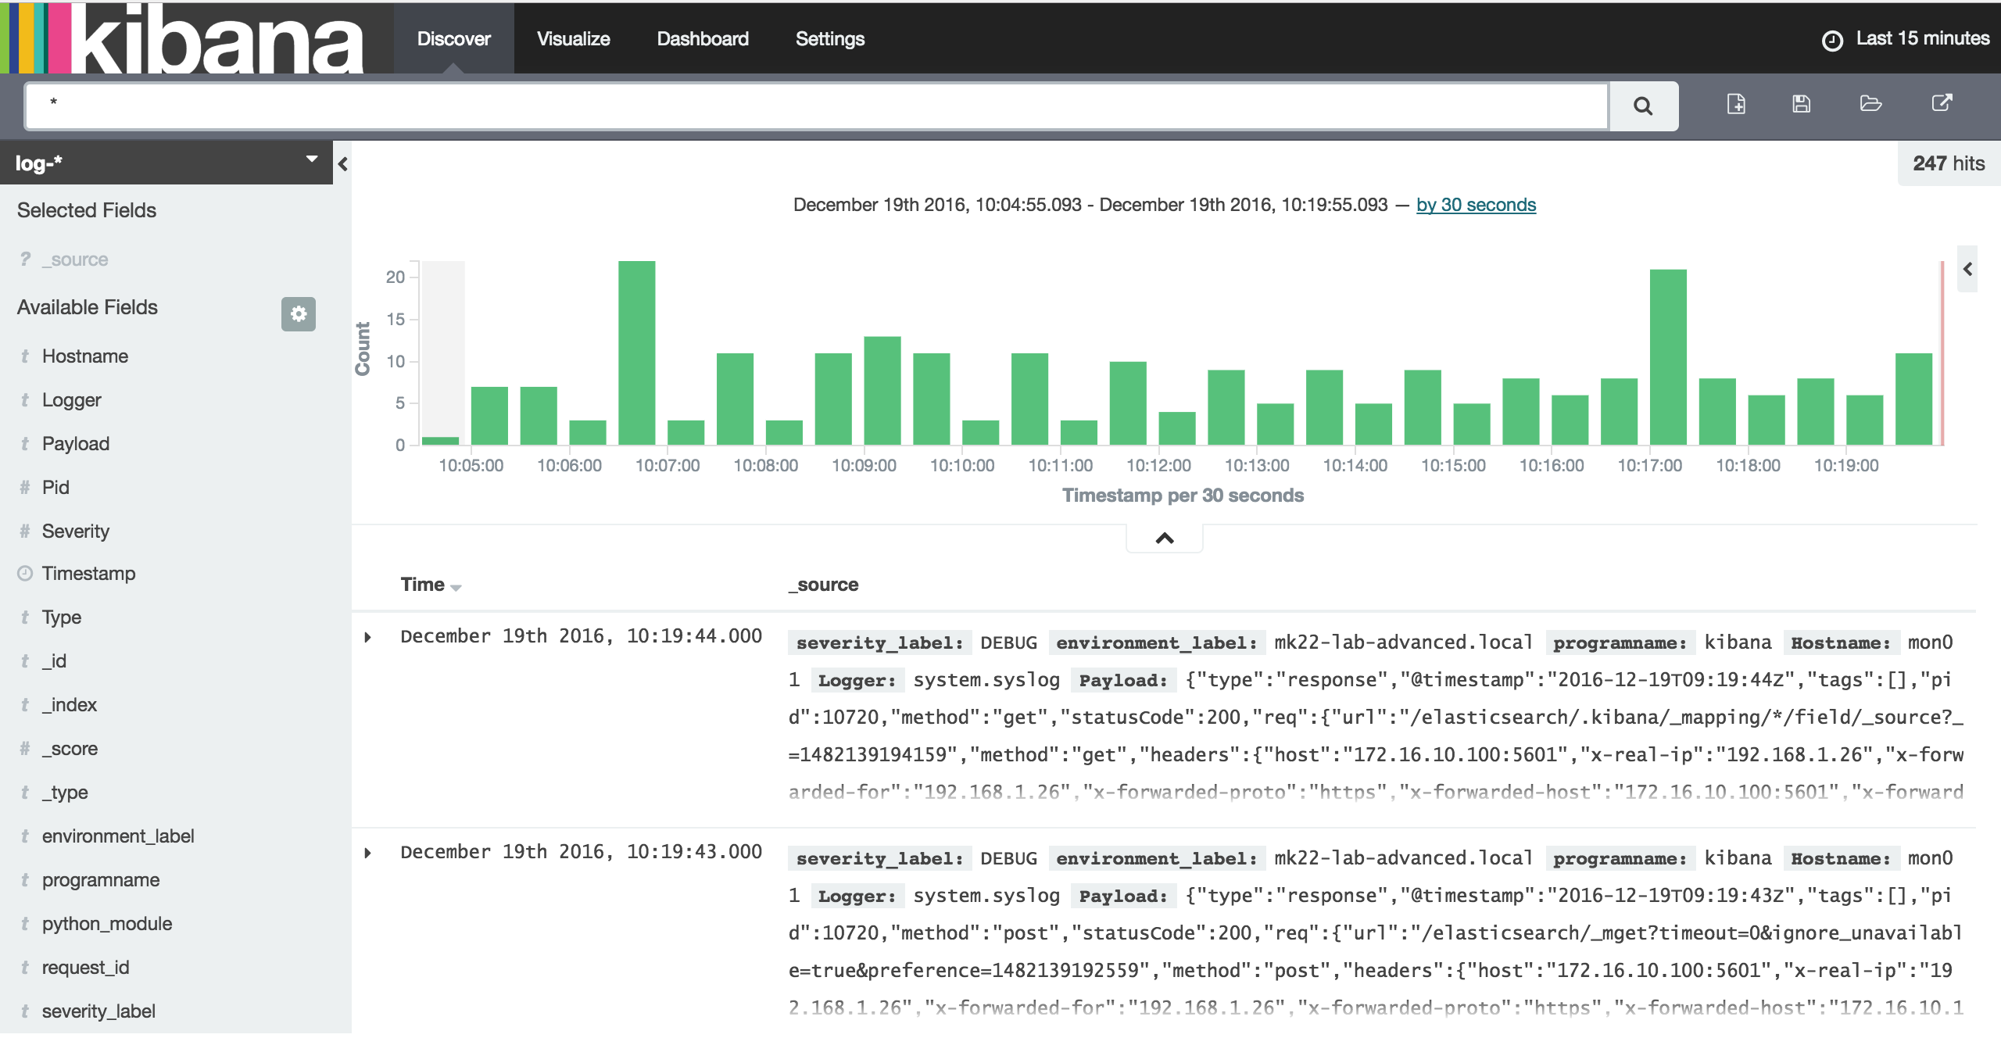Select the _id field
2001x1038 pixels.
point(54,661)
